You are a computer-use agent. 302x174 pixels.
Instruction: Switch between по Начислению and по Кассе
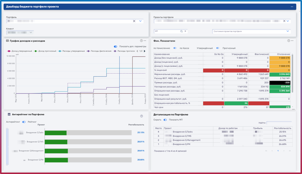point(175,48)
